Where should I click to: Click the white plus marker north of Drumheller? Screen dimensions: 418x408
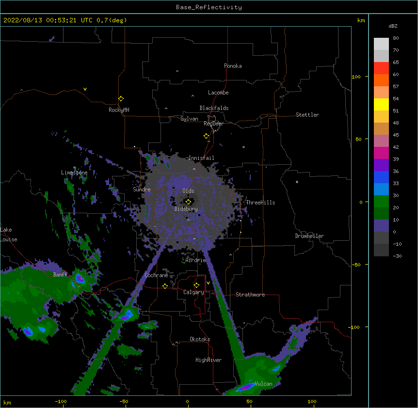[x=297, y=182]
